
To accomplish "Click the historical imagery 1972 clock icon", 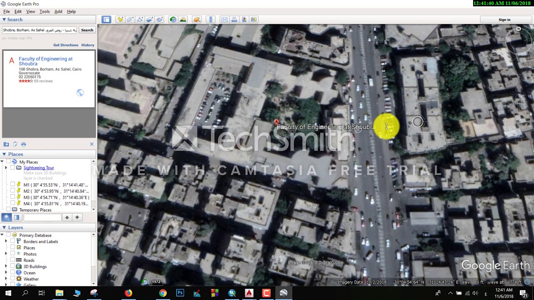I will click(144, 282).
